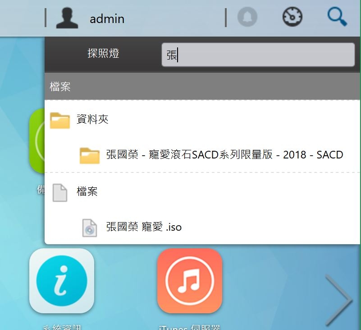This screenshot has height=330, width=361.
Task: Click the partially hidden green app icon
Action: (37, 141)
